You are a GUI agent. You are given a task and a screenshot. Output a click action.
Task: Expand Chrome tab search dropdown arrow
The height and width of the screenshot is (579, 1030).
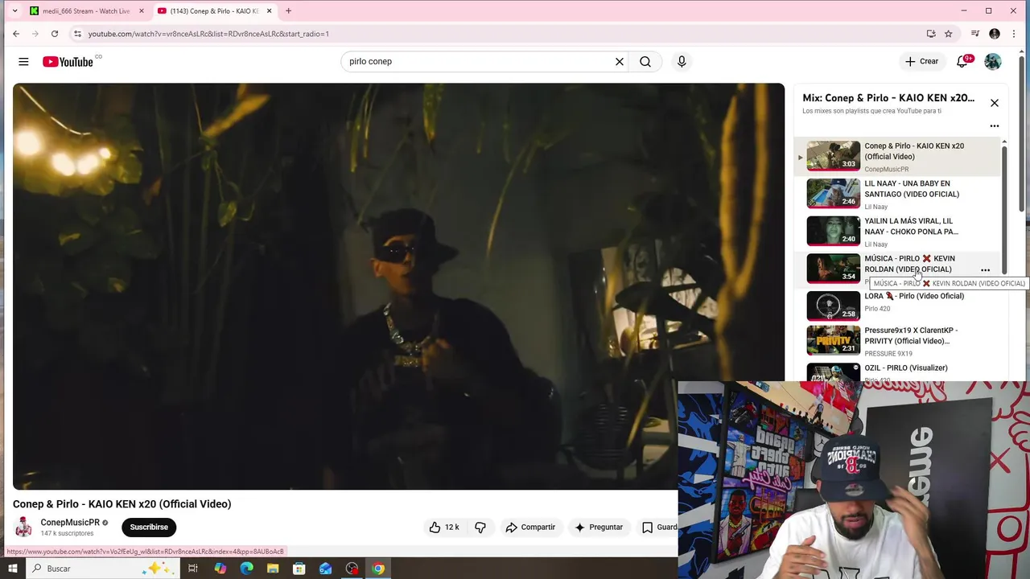pos(14,11)
